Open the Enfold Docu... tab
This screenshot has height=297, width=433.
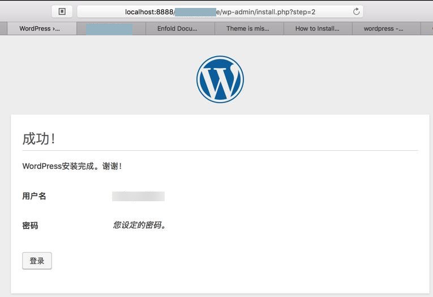click(181, 28)
